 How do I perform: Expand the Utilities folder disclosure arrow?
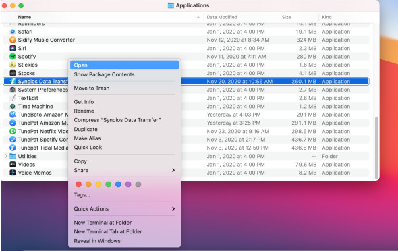click(6, 156)
